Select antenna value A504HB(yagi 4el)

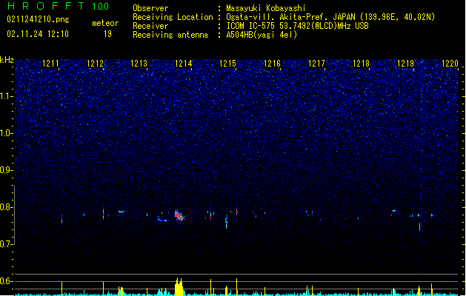click(x=262, y=35)
